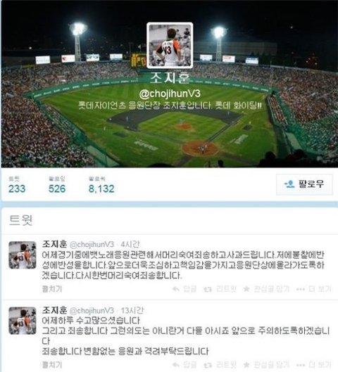
Task: Click 13시간 timestamp on second tweet
Action: (132, 310)
